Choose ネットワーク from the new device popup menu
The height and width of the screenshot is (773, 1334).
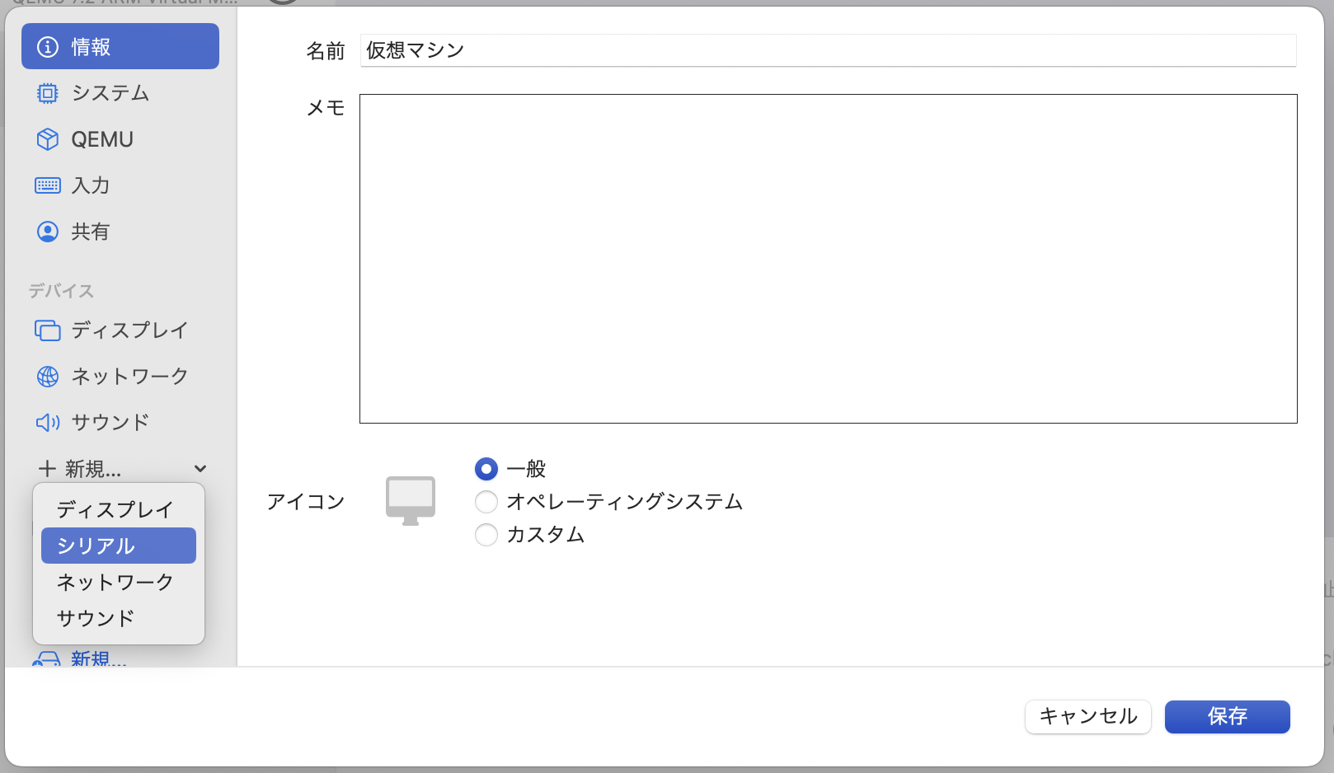(119, 582)
